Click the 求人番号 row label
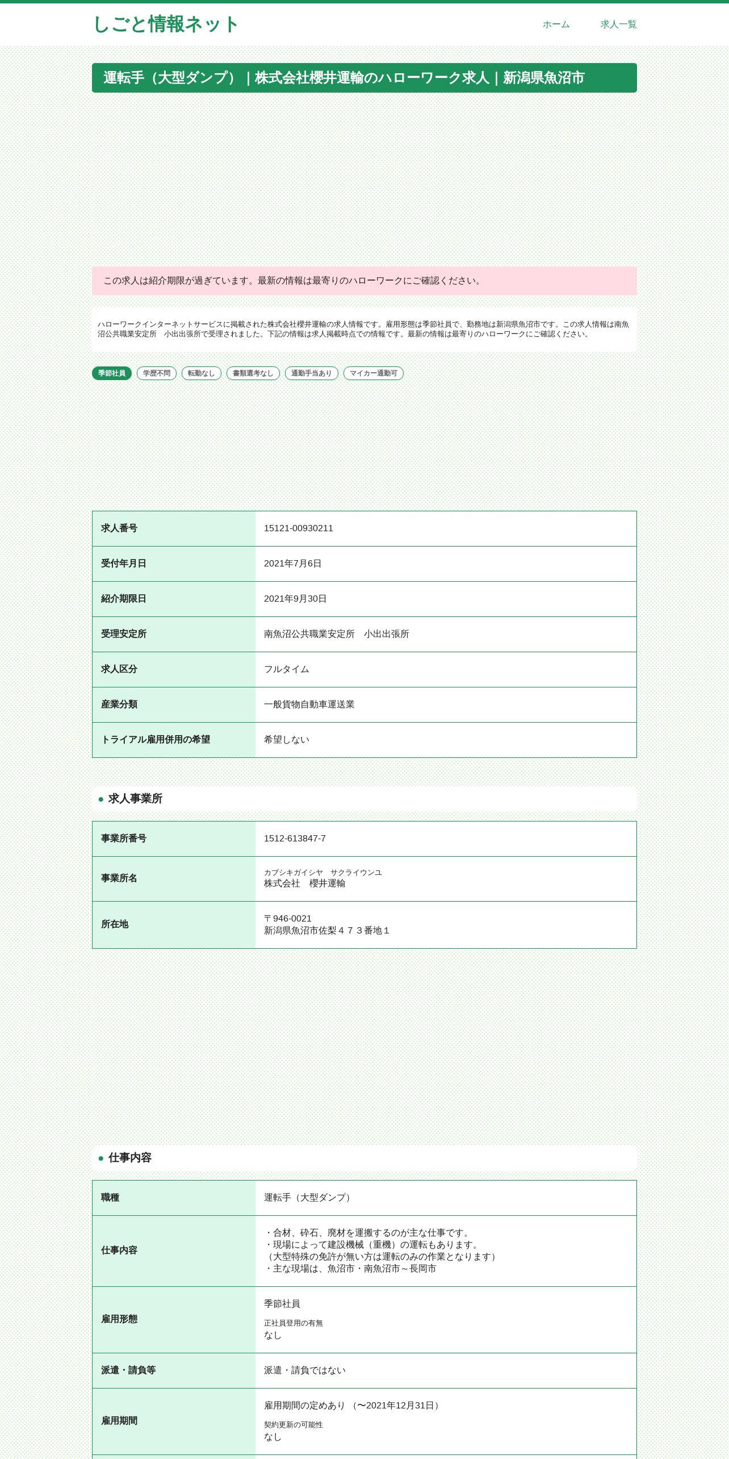 [119, 528]
